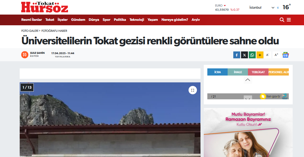
Task: Click publish date 17.04.2025 - 11:44
Action: (63, 53)
